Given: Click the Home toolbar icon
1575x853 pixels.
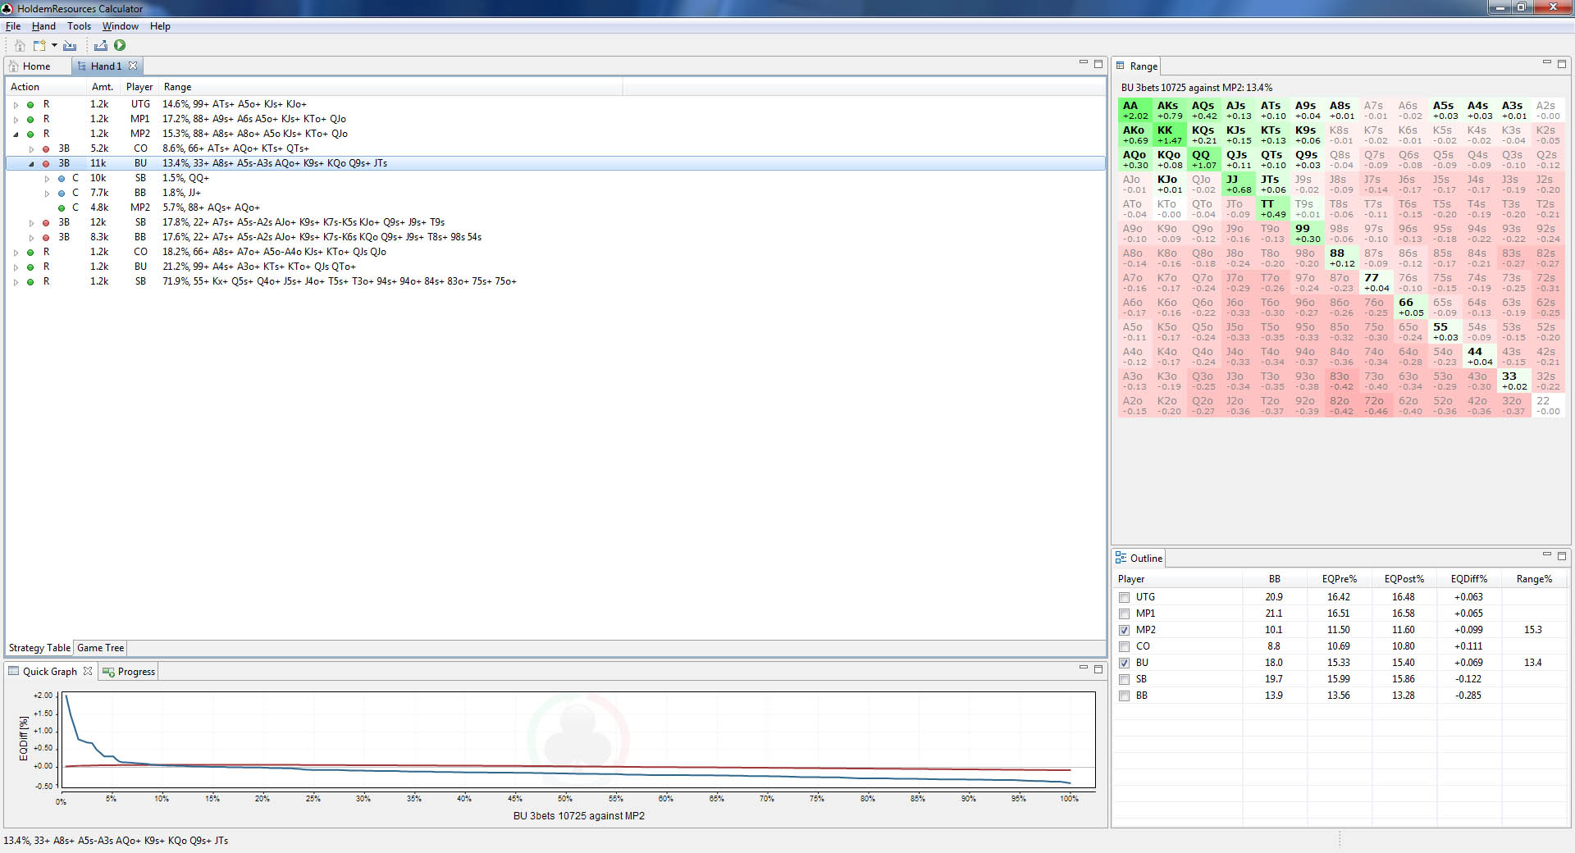Looking at the screenshot, I should click(x=20, y=46).
